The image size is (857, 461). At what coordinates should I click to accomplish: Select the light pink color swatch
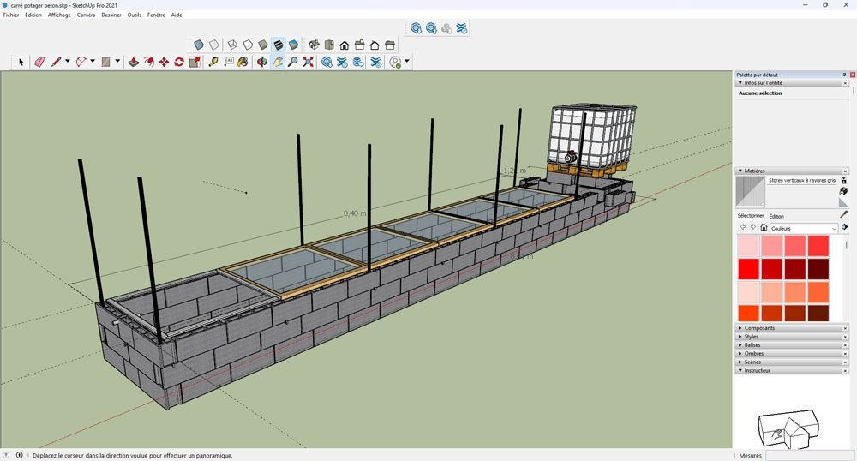pyautogui.click(x=749, y=246)
